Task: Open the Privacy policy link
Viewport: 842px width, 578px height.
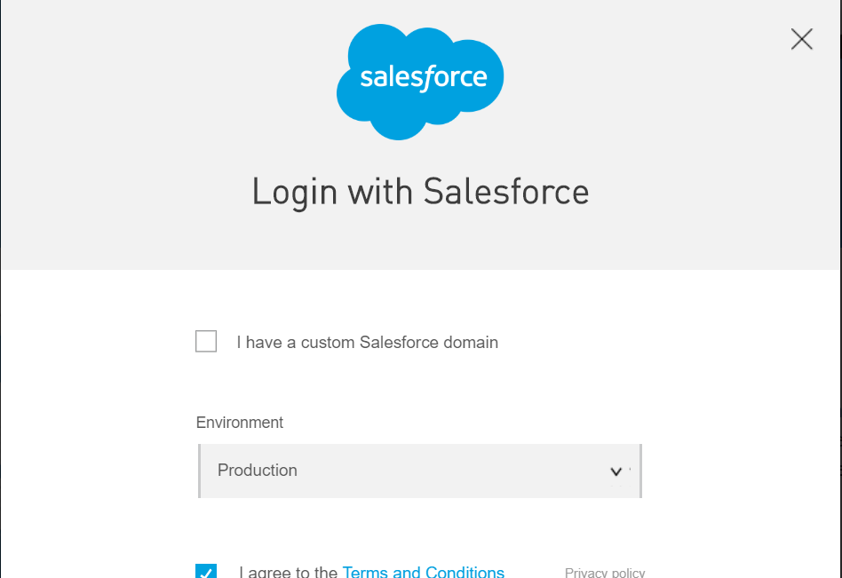Action: click(x=605, y=573)
